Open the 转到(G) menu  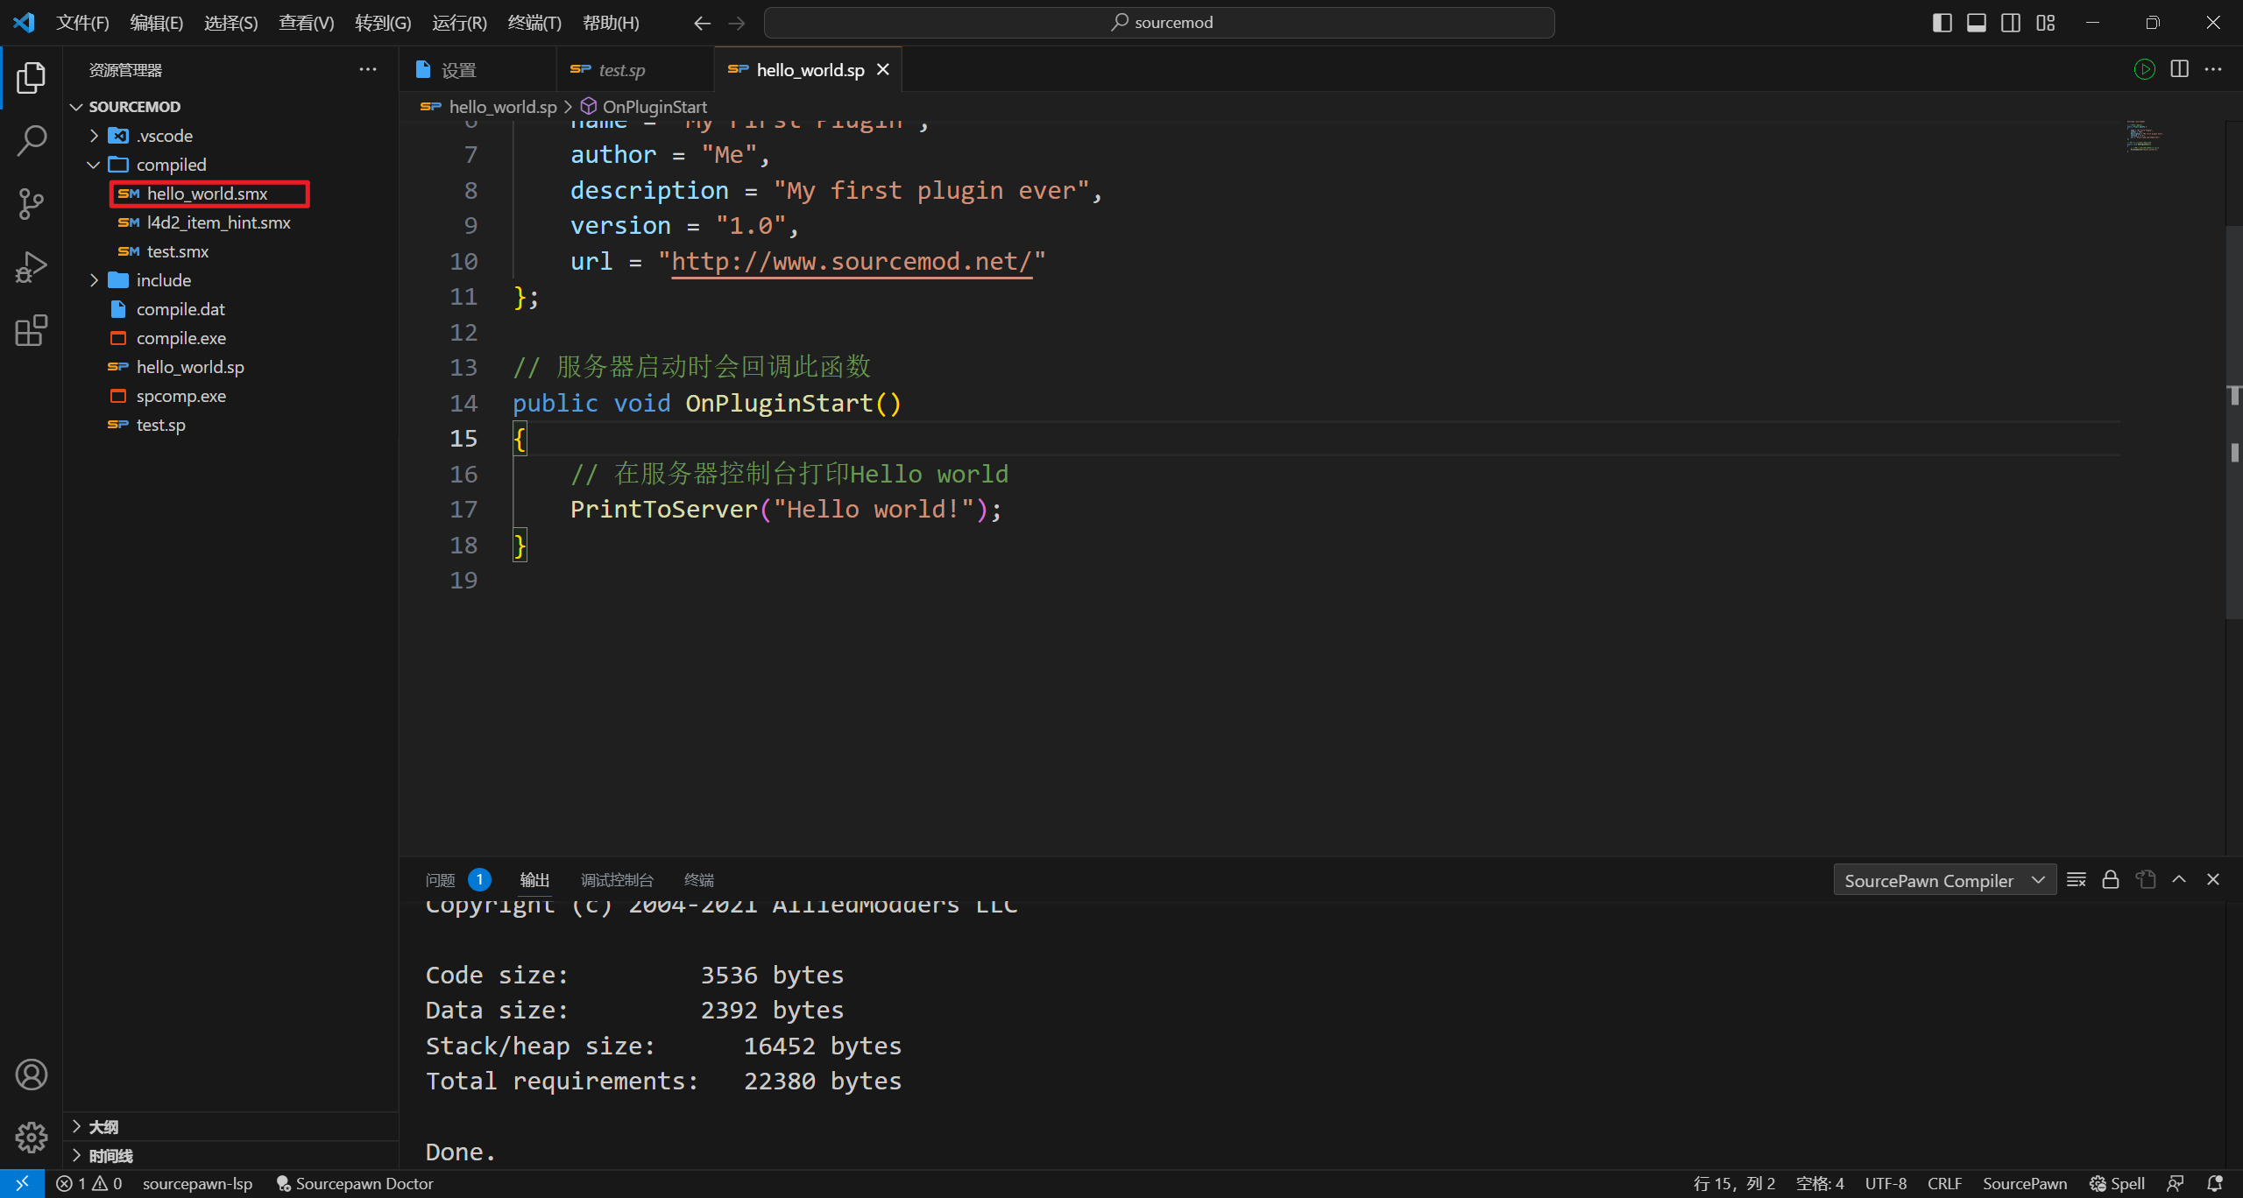point(383,23)
